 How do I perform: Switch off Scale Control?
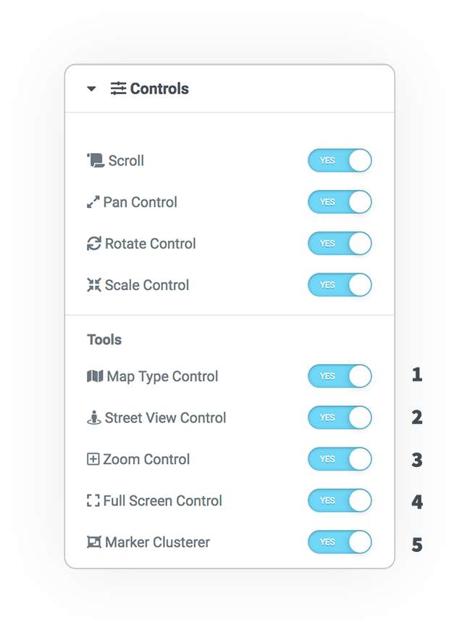(x=340, y=285)
